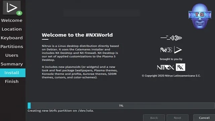Click the Back button
The width and height of the screenshot is (215, 121).
(154, 118)
